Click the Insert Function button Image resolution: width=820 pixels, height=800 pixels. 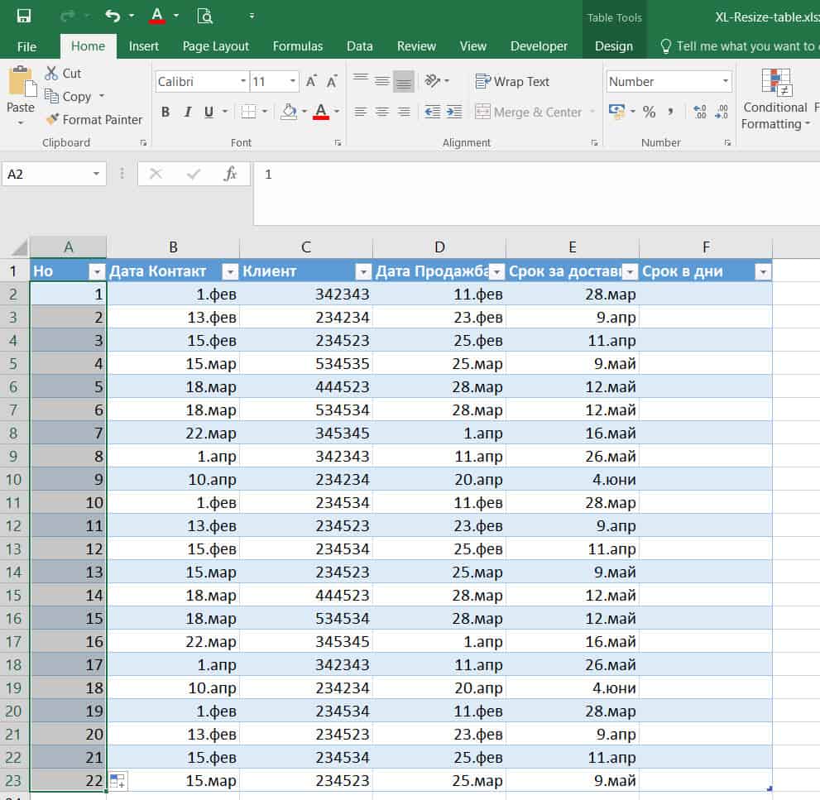click(231, 174)
